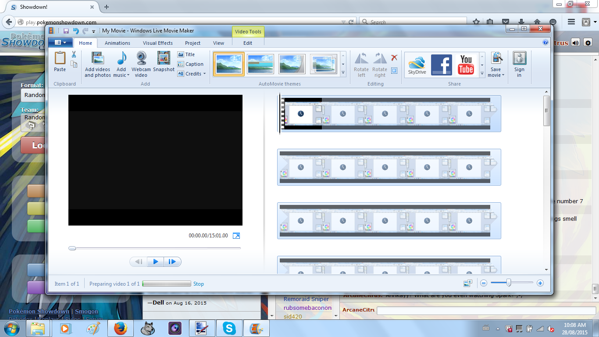Switch to the Home ribbon tab

click(x=86, y=43)
